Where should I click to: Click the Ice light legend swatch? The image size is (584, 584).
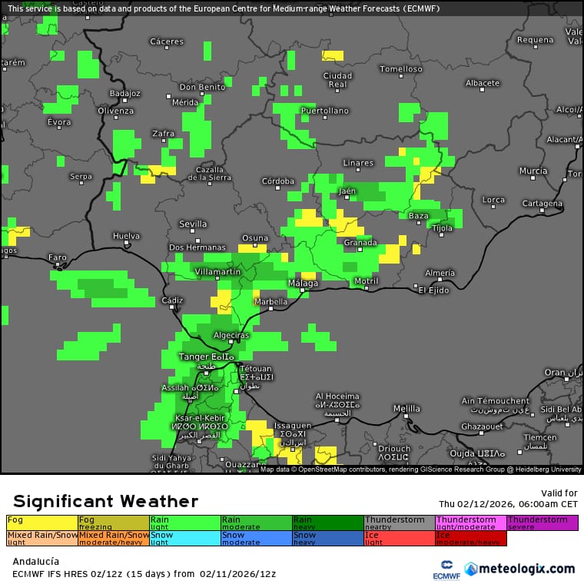tap(399, 538)
